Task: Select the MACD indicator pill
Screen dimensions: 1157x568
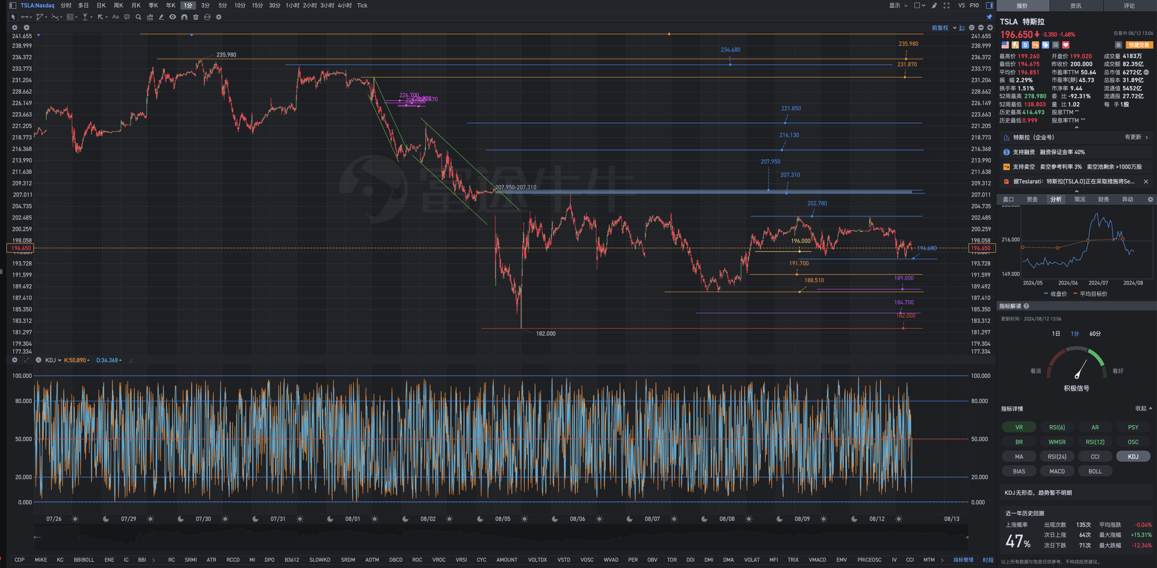Action: click(x=1057, y=471)
